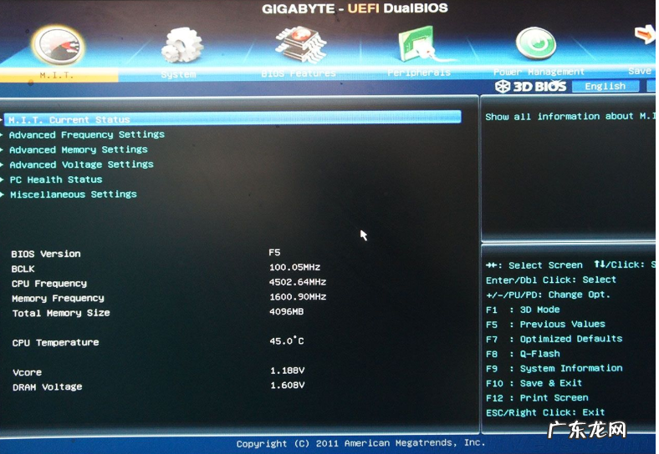Switch to the Peripherals tab label
Viewport: 659px width, 454px height.
419,73
